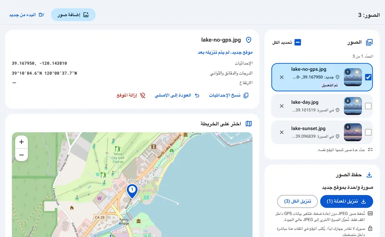Click the الصور: 3 photo count text
The height and width of the screenshot is (237, 385).
point(369,15)
